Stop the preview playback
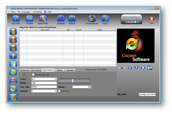This screenshot has height=114, width=172. tap(143, 68)
